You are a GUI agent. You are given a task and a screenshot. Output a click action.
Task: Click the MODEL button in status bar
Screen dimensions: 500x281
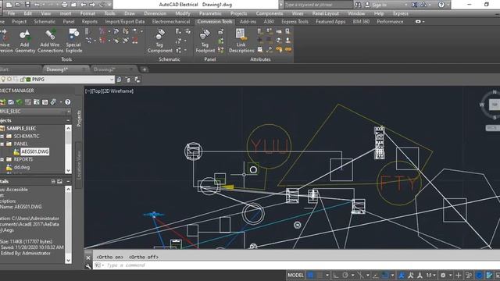tap(295, 276)
